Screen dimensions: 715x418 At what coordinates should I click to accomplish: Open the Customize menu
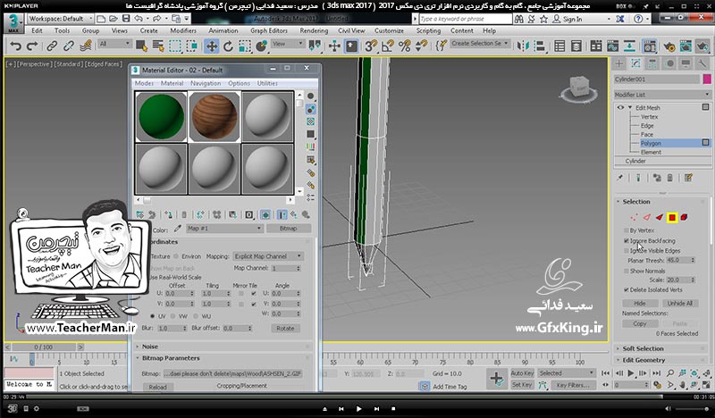[x=389, y=30]
